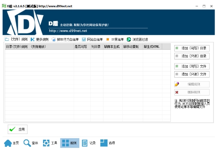Click the 禁移动复制 column header
The width and height of the screenshot is (217, 153).
click(x=133, y=47)
